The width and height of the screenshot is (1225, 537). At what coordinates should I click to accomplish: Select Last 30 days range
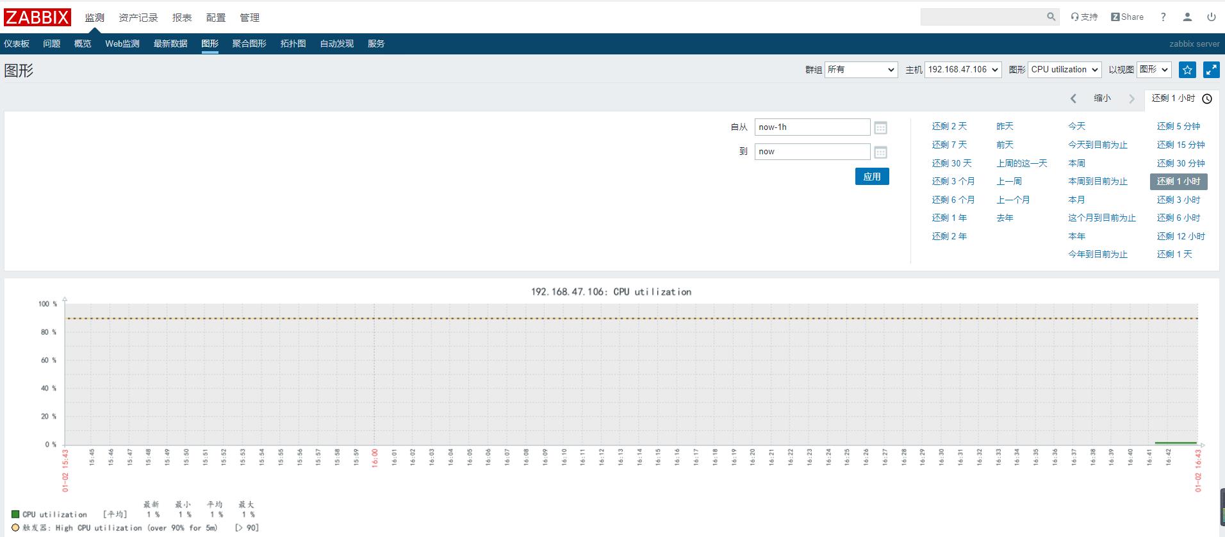(952, 163)
